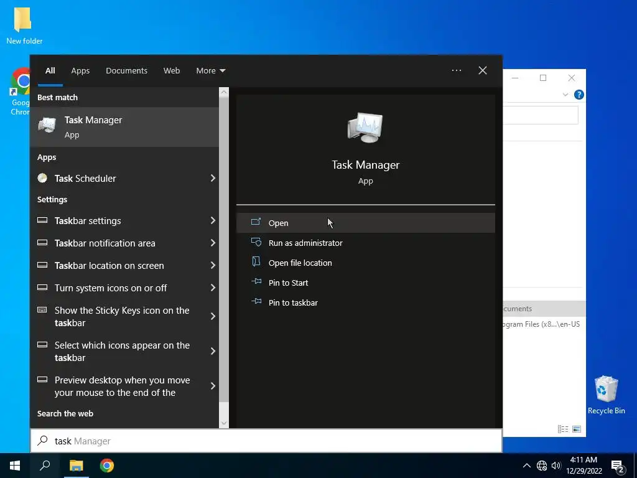Viewport: 637px width, 478px height.
Task: Switch to the Documents search tab
Action: point(126,71)
